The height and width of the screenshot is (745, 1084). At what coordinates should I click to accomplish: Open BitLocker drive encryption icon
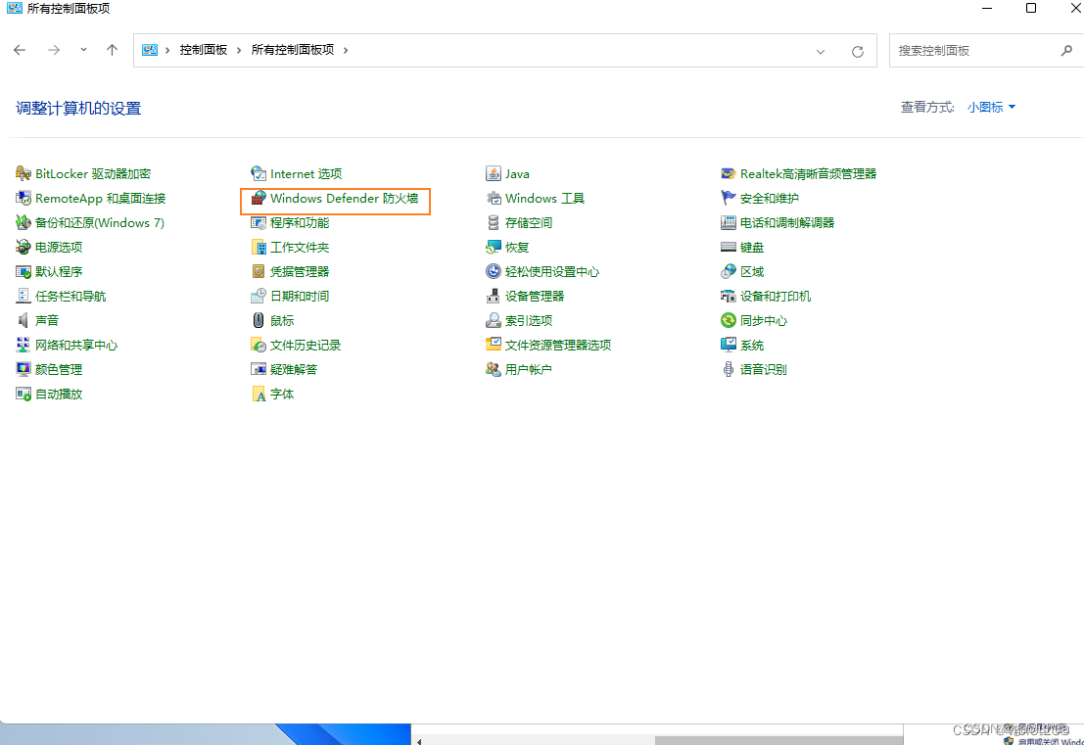(x=23, y=173)
